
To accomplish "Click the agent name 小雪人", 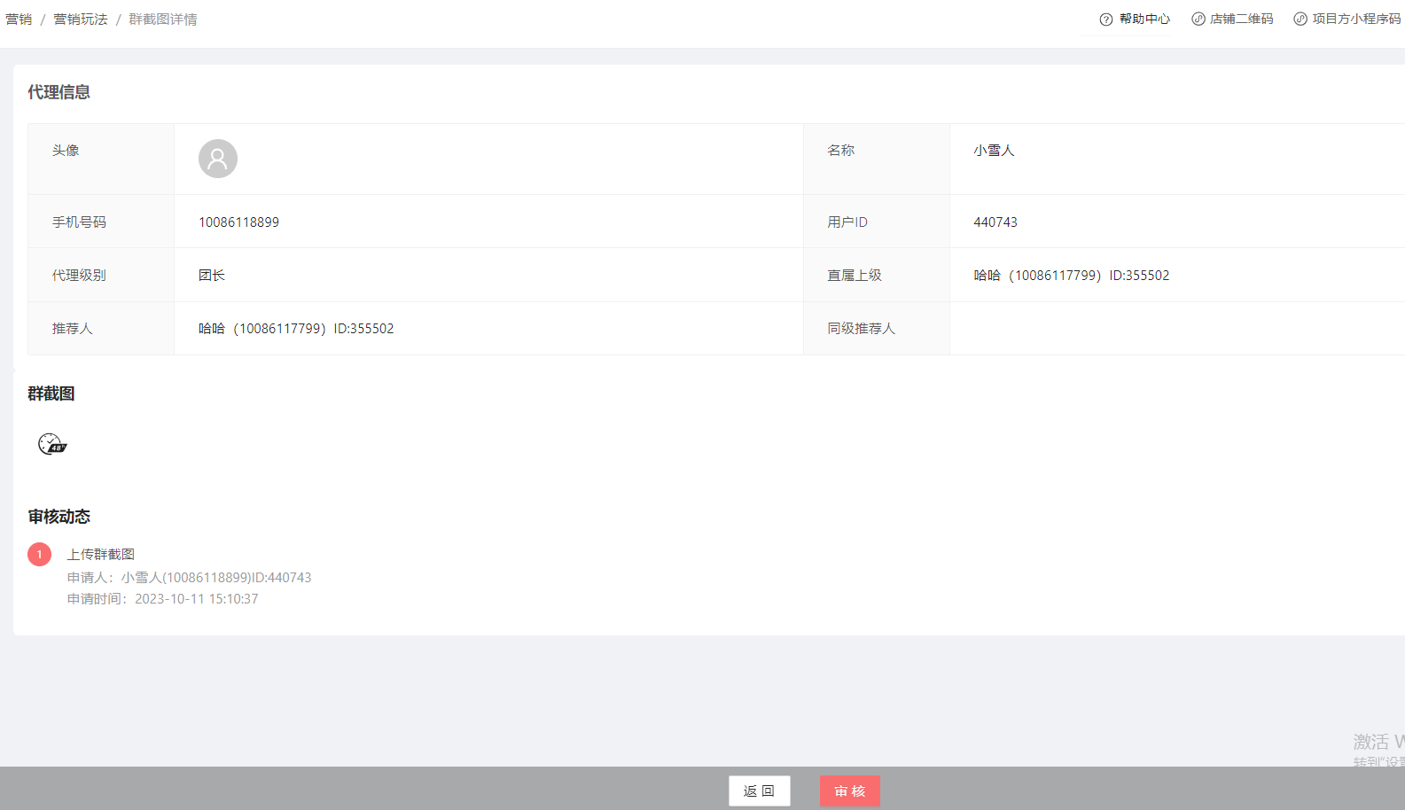I will [x=994, y=151].
